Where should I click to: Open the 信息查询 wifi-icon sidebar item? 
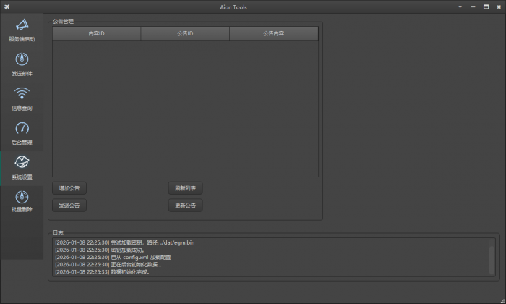tap(22, 99)
